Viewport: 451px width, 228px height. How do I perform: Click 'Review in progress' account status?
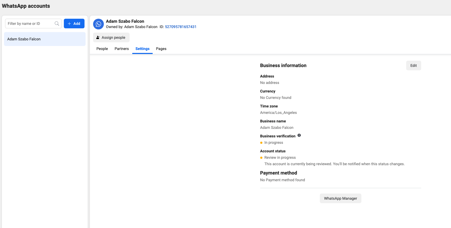(x=280, y=157)
